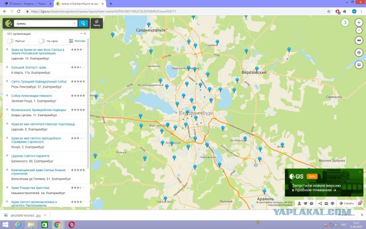This screenshot has width=366, height=229.
Task: Open the 2GIS Beta new version banner
Action: (324, 182)
